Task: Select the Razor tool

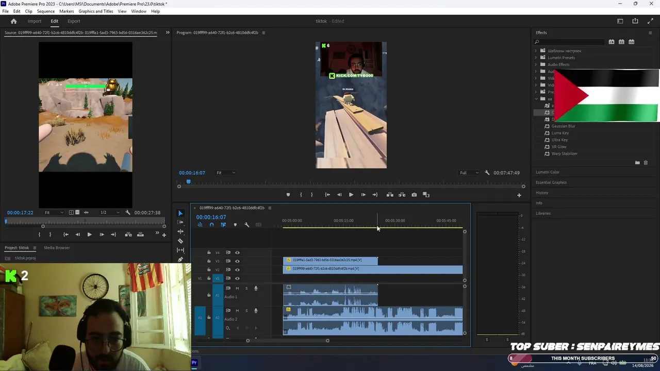Action: pyautogui.click(x=180, y=241)
